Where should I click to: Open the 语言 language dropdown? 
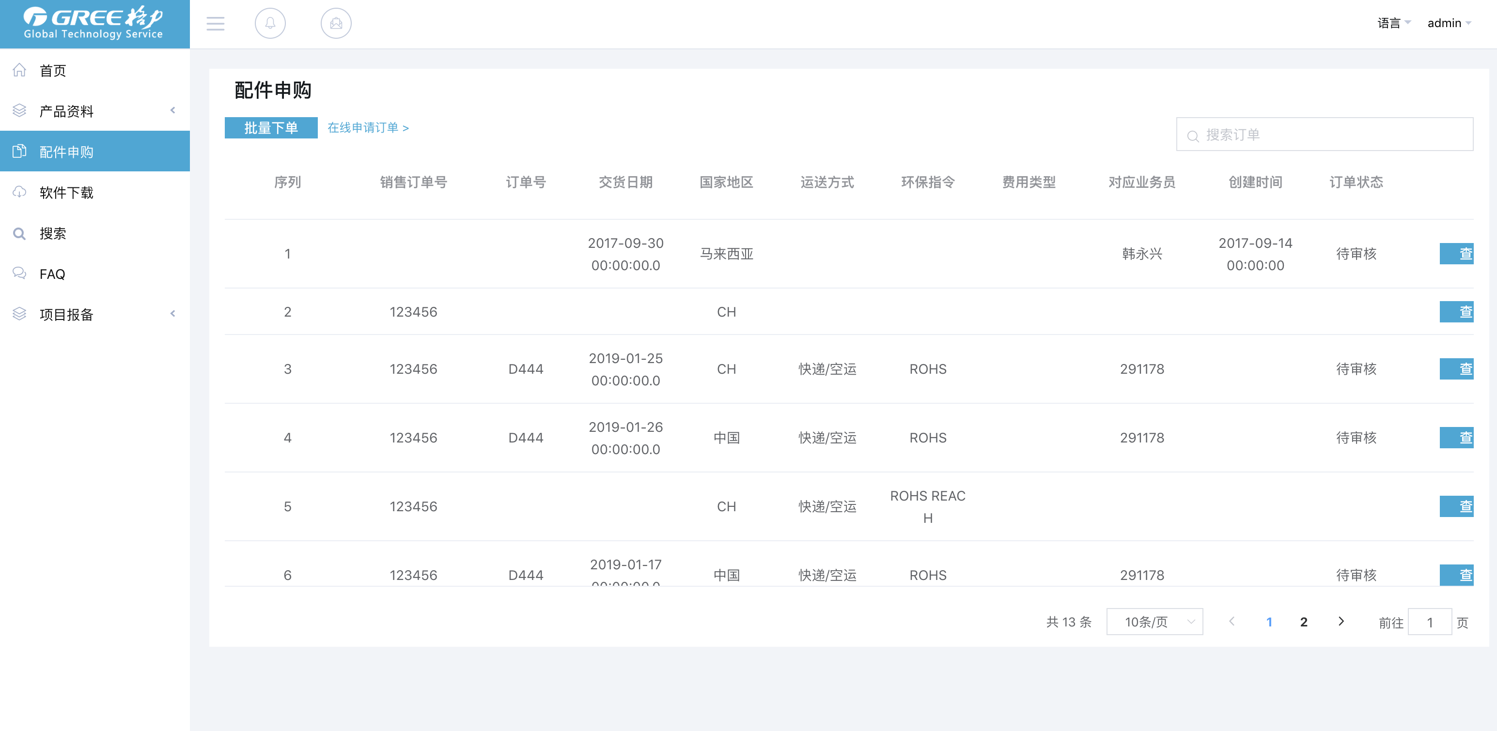tap(1393, 23)
